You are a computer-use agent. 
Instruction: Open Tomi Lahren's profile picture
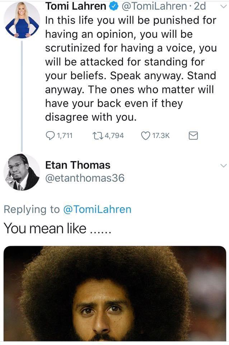(21, 20)
